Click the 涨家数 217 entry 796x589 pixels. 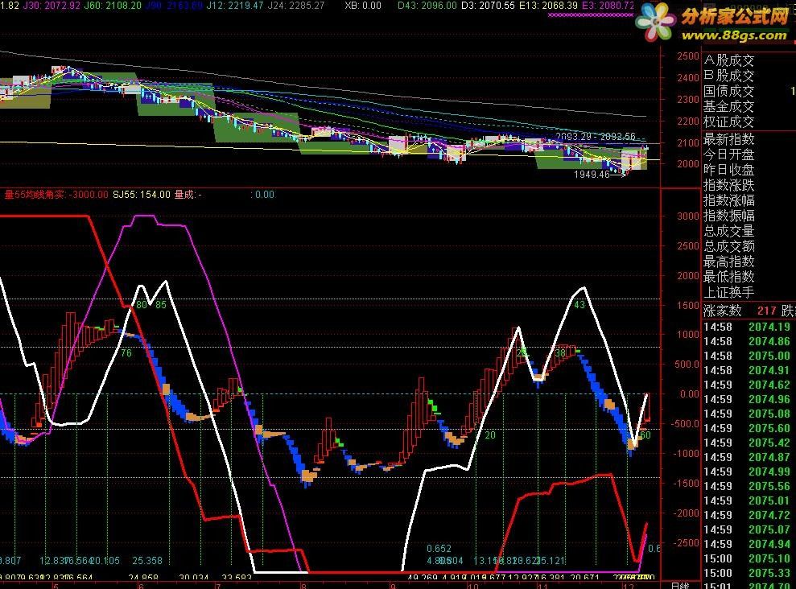[740, 311]
